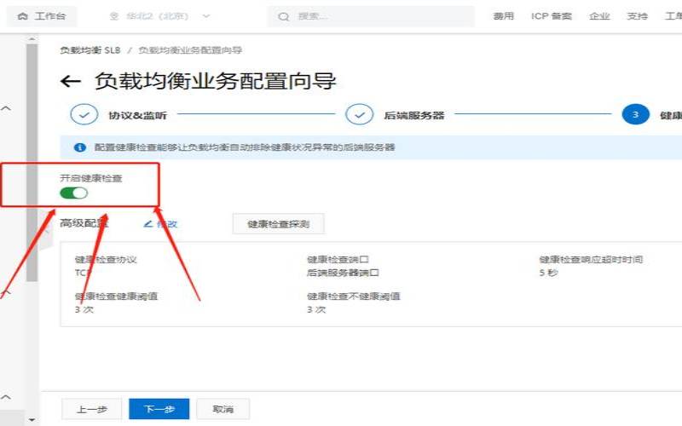Open the 企业 menu
The height and width of the screenshot is (426, 682).
[x=599, y=16]
